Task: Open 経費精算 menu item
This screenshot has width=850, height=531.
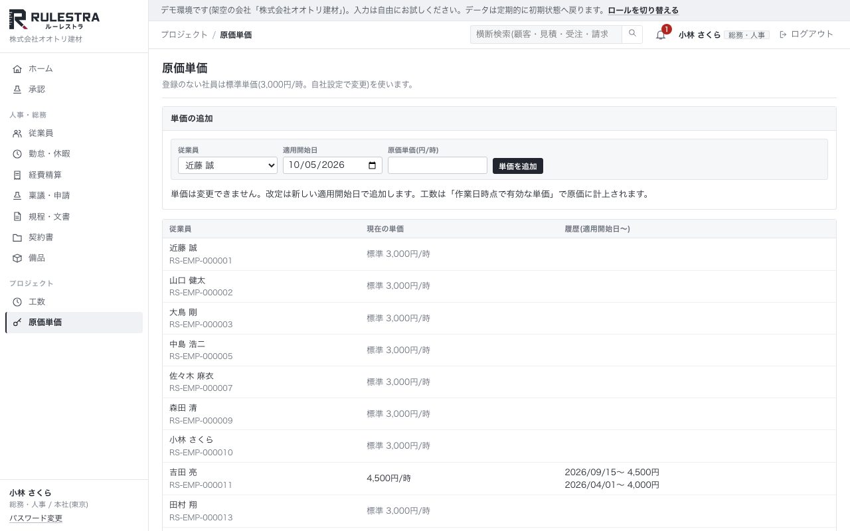Action: pyautogui.click(x=74, y=175)
